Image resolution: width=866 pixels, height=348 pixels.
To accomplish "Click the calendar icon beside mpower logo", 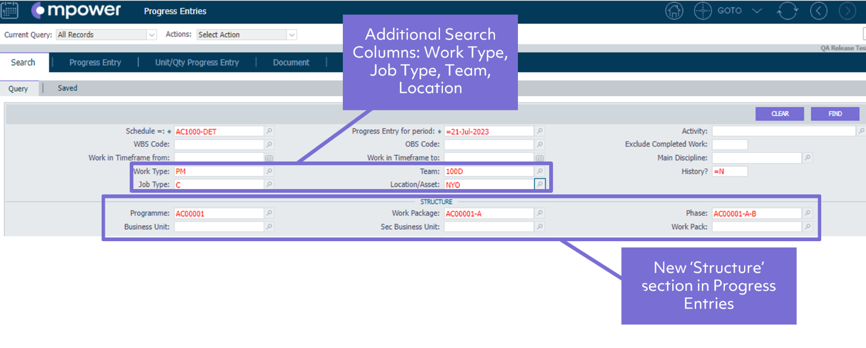I will click(x=9, y=10).
